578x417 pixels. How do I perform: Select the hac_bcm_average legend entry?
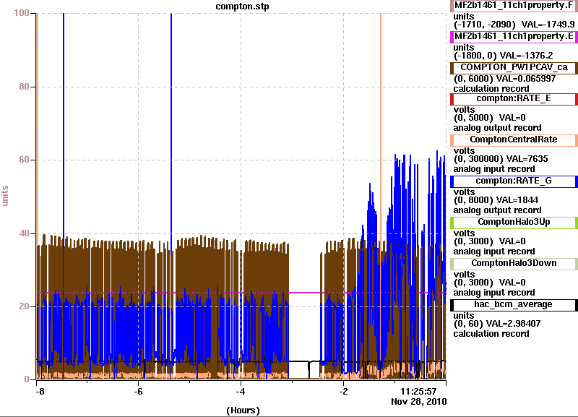(x=514, y=304)
